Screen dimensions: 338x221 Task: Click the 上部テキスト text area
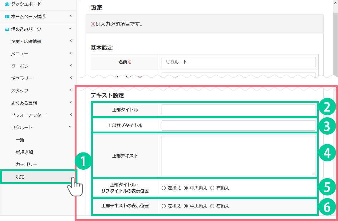[238, 156]
